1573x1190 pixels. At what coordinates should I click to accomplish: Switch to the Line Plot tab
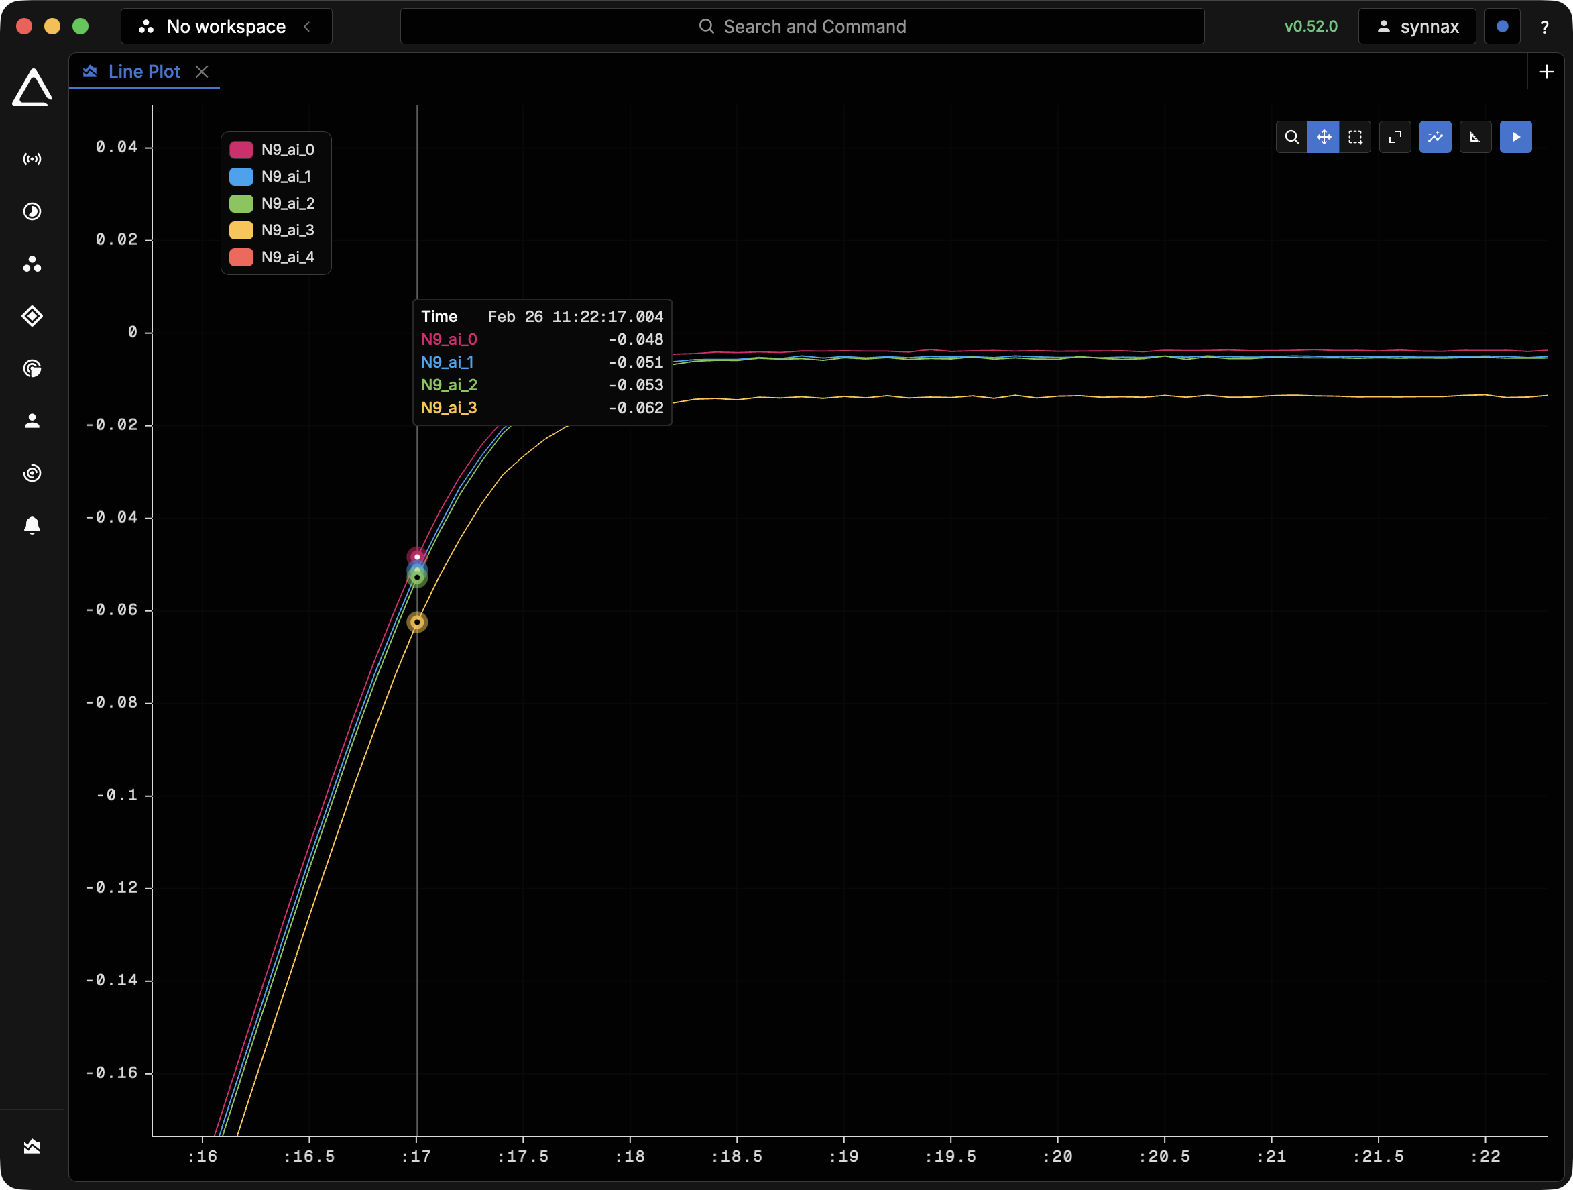pyautogui.click(x=143, y=72)
